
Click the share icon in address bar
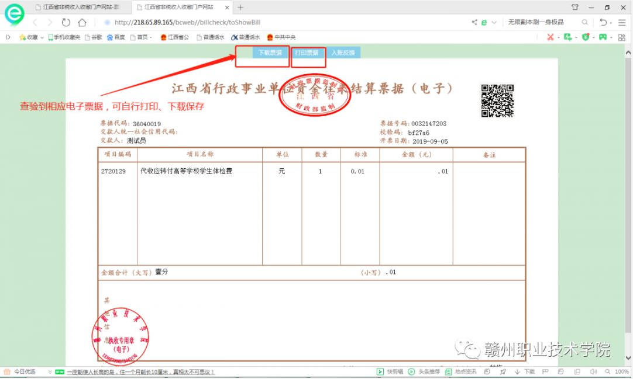(474, 23)
